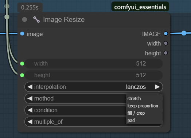Click the green height input socket
The height and width of the screenshot is (138, 191).
(22, 75)
